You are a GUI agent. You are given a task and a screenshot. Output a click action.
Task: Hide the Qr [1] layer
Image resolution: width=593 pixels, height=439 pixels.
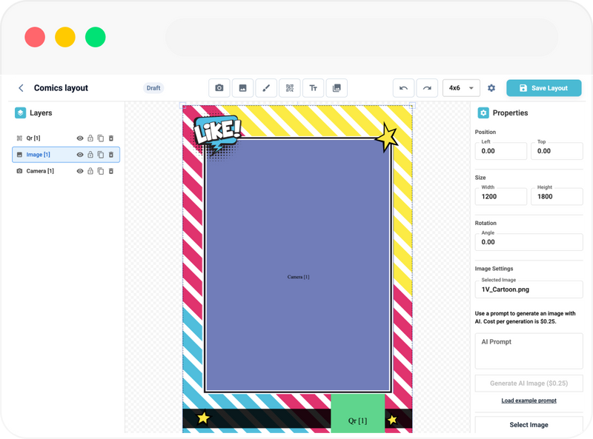[x=80, y=138]
